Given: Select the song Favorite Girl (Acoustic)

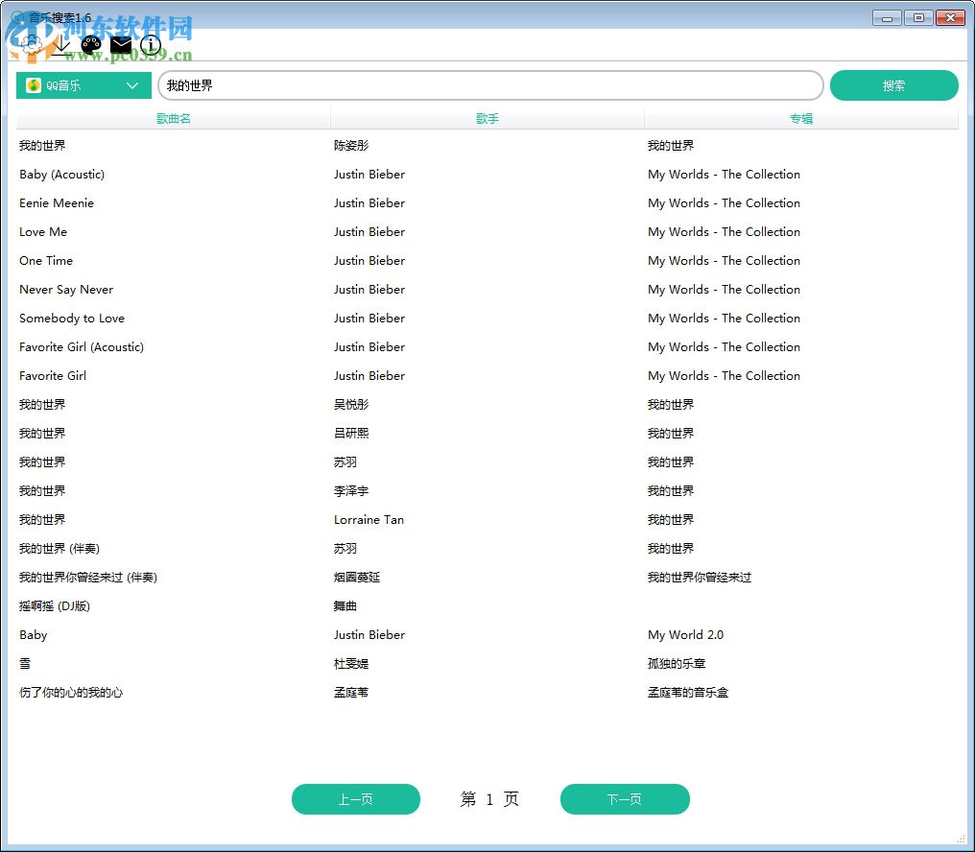Looking at the screenshot, I should click(x=82, y=347).
